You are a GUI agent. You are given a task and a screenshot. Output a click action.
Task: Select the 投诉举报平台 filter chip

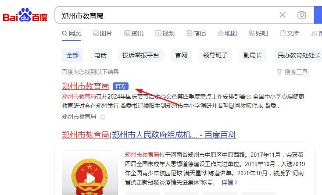tap(141, 55)
